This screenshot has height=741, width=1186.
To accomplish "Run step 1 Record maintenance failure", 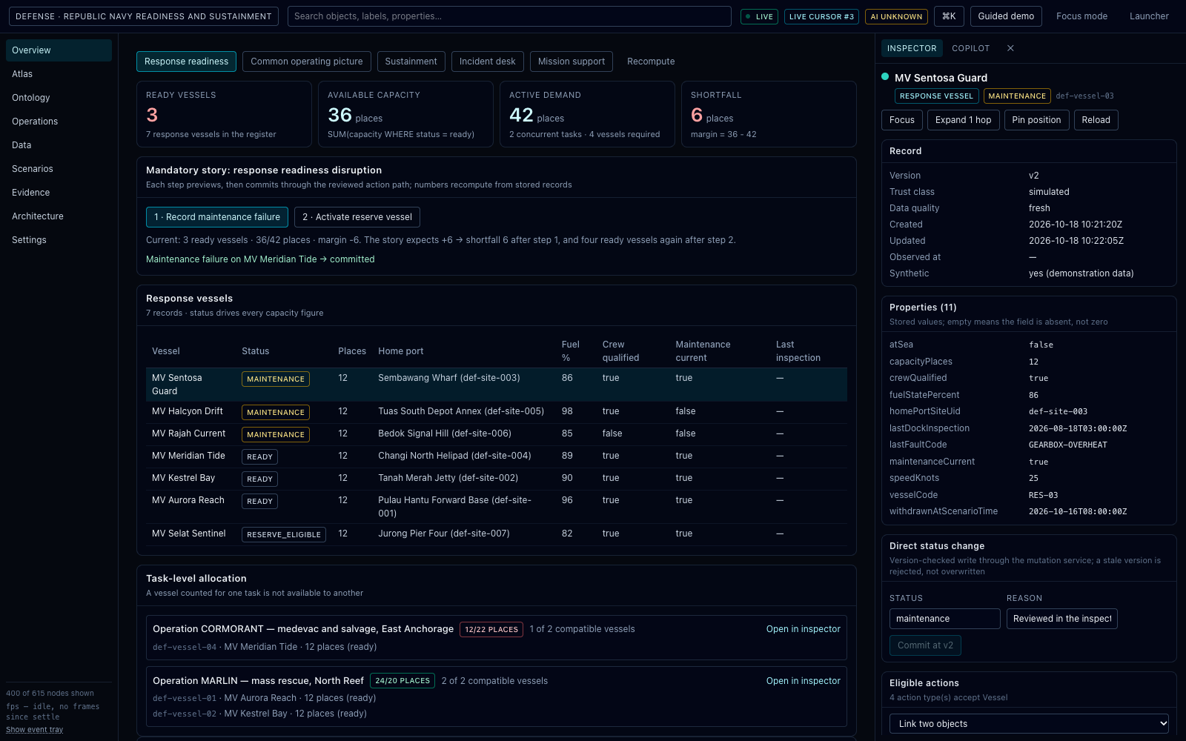I will click(217, 217).
